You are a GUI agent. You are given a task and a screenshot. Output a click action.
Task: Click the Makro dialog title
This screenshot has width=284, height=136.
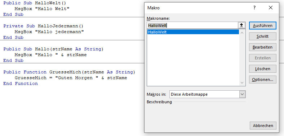coord(154,8)
